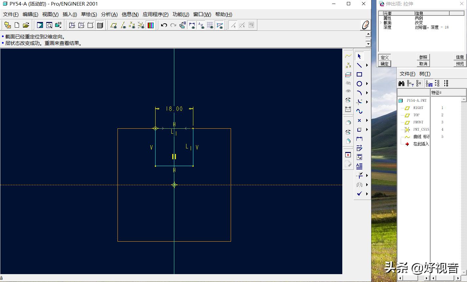This screenshot has height=282, width=467.
Task: Click the binoculars search icon in model tree
Action: point(401,83)
